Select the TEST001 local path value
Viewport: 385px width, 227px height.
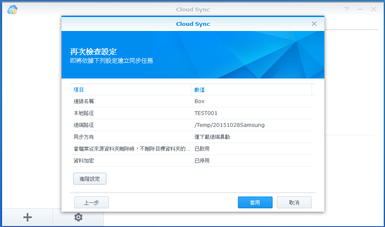[206, 113]
